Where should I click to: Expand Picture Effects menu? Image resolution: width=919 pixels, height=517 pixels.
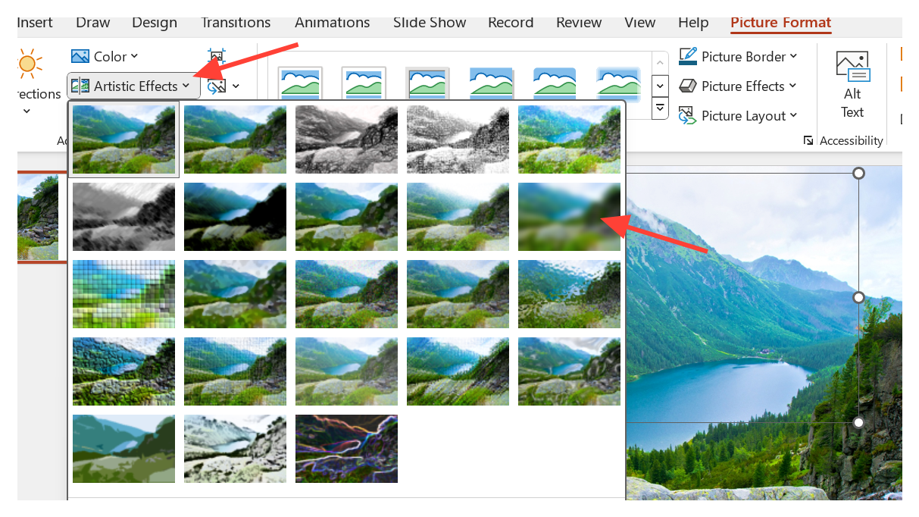click(x=738, y=86)
